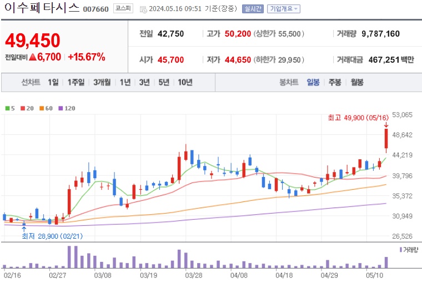422x283 pixels.
Task: Select the 3개월 line chart period
Action: [x=102, y=82]
